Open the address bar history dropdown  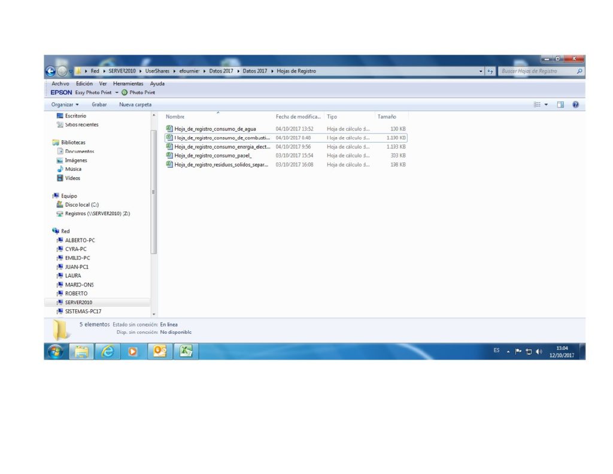click(x=481, y=71)
